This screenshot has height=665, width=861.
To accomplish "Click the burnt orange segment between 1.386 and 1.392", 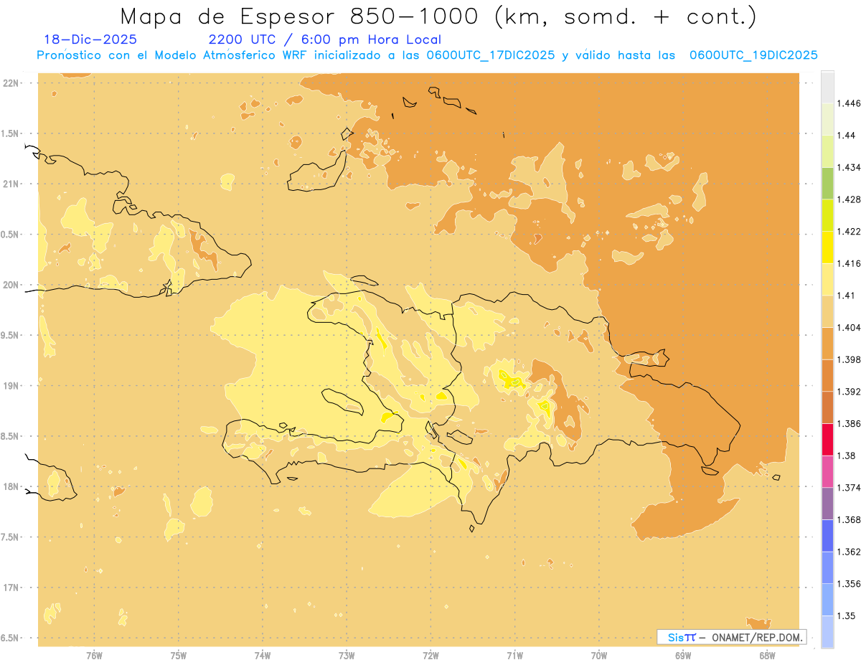I will pos(827,407).
